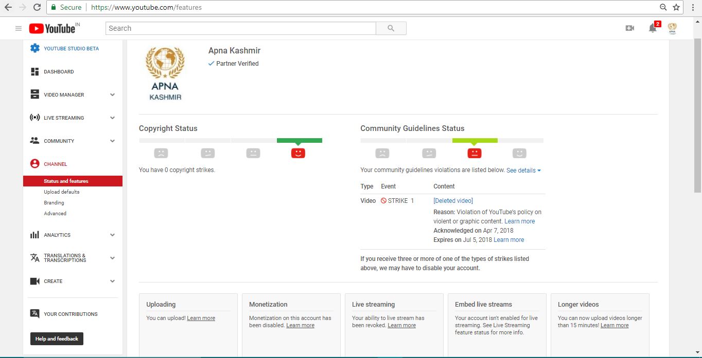Click Learn more in Uploading card

(201, 318)
